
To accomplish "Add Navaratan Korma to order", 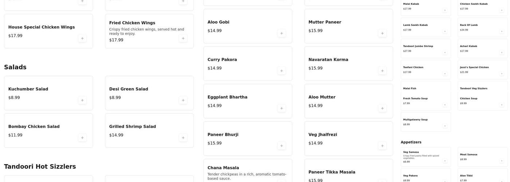I will pyautogui.click(x=382, y=71).
